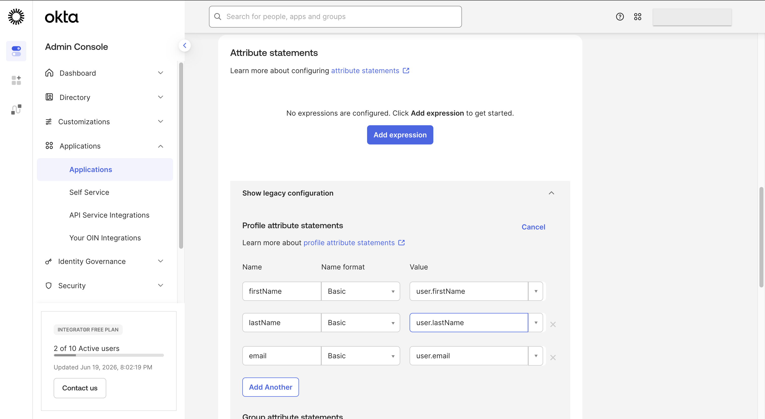
Task: Collapse sidebar with the left chevron button
Action: [x=184, y=46]
